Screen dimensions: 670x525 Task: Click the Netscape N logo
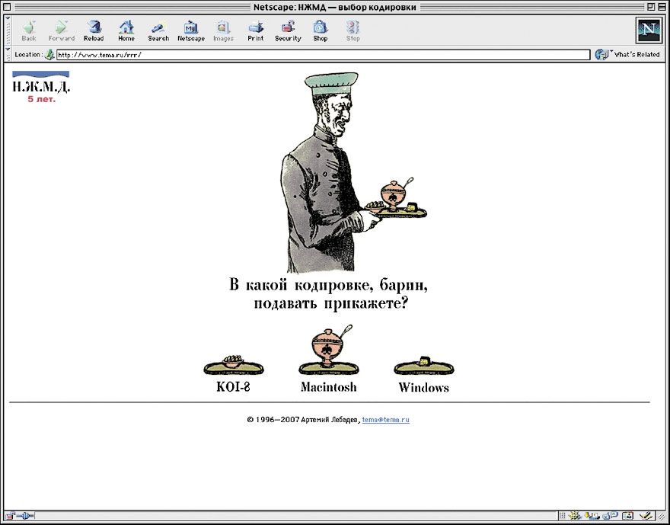coord(649,30)
